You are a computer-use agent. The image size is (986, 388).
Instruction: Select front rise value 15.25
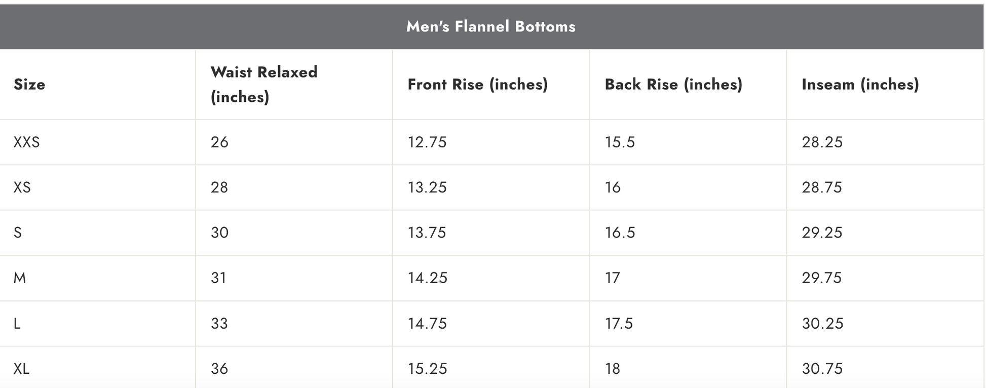(427, 369)
